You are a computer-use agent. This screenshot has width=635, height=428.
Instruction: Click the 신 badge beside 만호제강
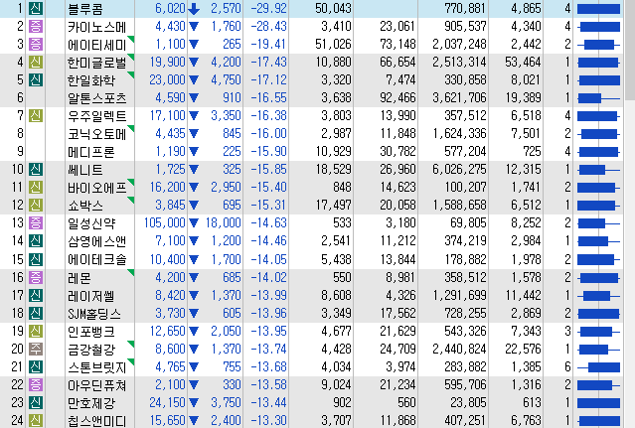(x=36, y=402)
